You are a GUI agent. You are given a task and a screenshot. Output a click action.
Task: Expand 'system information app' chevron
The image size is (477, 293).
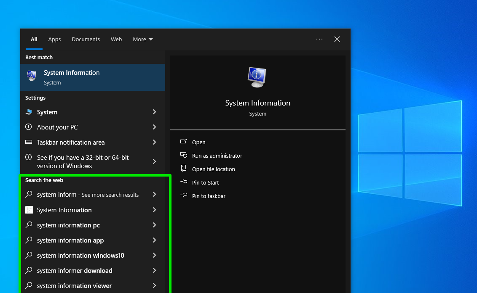pos(154,240)
